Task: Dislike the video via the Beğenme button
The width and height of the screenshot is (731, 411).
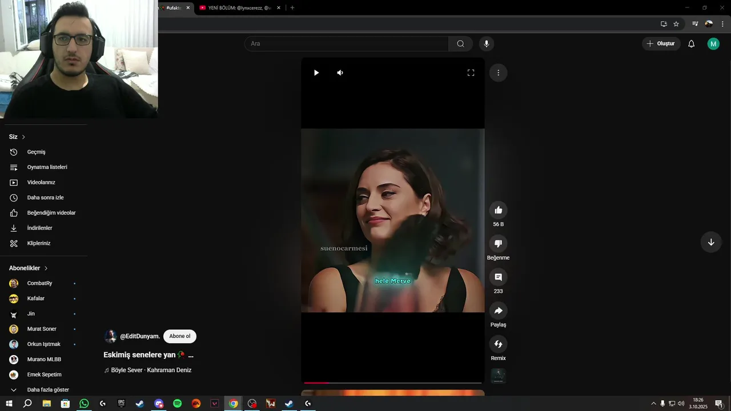Action: point(498,244)
